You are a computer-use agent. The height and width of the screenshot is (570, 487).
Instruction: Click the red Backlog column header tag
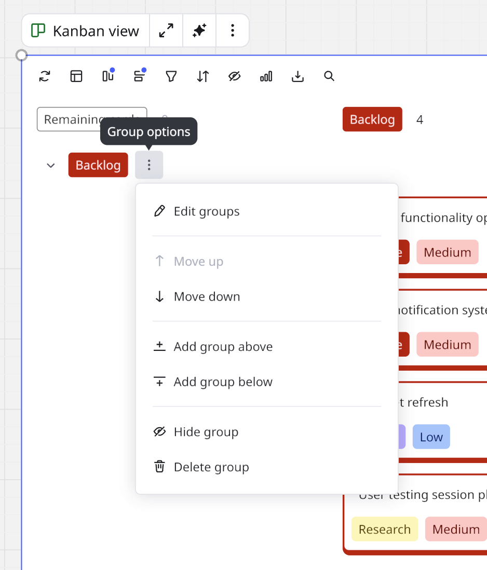point(372,119)
